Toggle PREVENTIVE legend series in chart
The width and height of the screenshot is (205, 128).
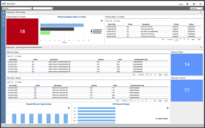point(96,31)
